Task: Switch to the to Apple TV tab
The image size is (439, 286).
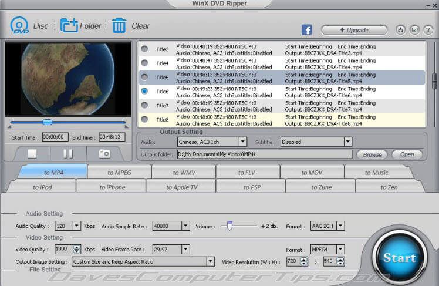Action: pyautogui.click(x=182, y=187)
